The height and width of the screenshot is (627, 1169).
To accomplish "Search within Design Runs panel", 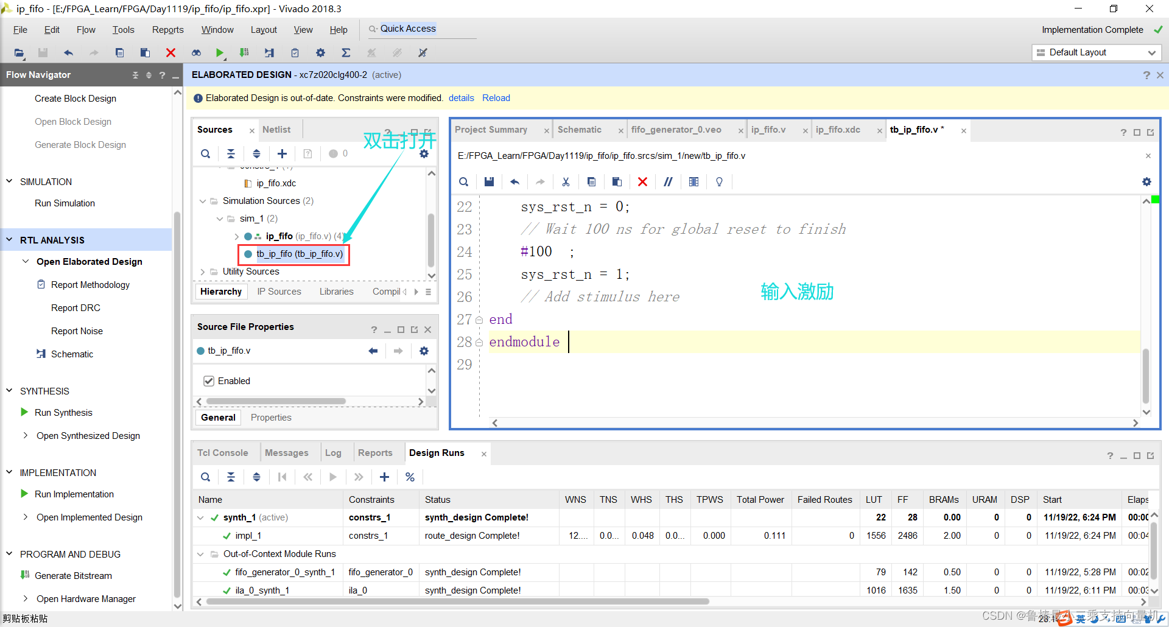I will (x=206, y=477).
